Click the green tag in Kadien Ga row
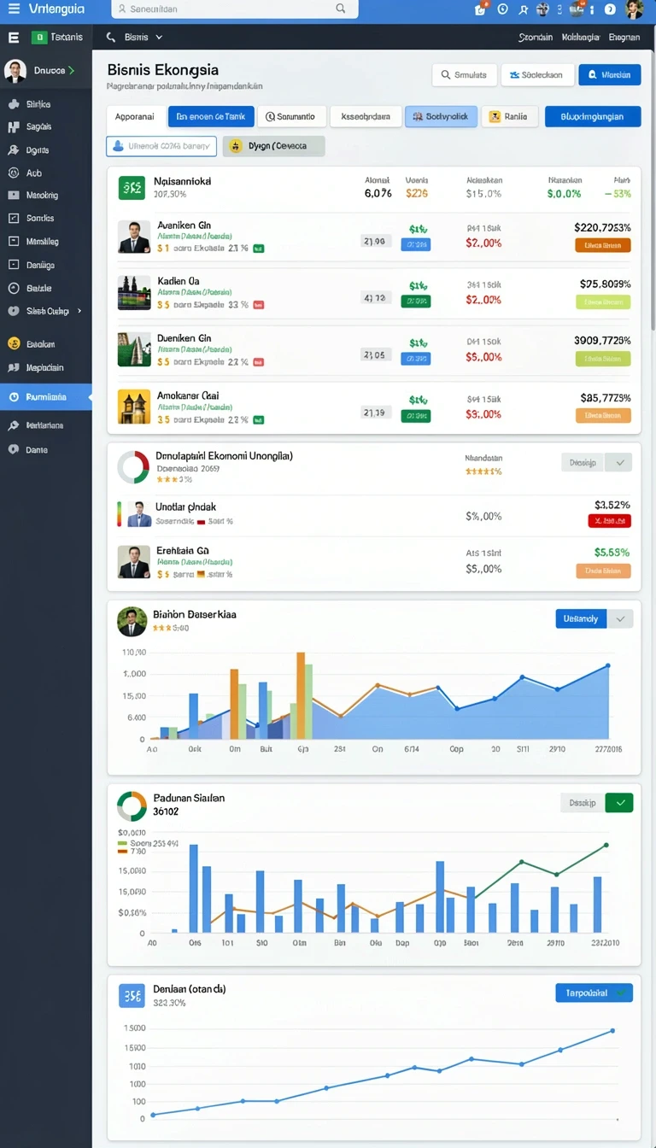Viewport: 656px width, 1148px height. tap(416, 301)
